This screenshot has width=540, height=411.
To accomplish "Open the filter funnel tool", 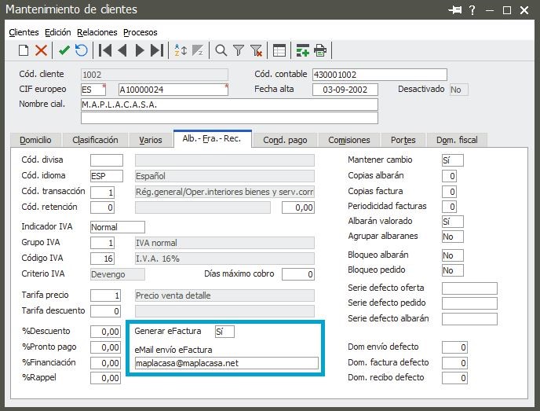I will point(239,51).
